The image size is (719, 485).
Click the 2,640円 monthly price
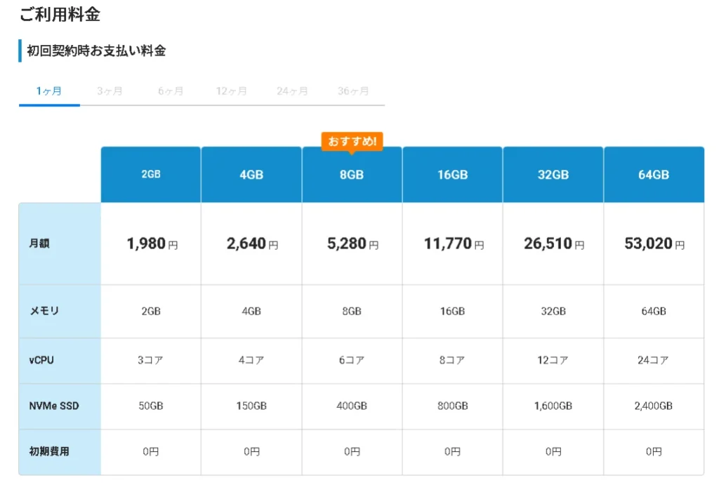pyautogui.click(x=253, y=244)
